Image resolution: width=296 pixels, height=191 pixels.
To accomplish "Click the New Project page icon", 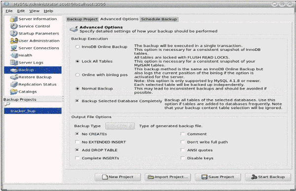I will click(105, 177).
